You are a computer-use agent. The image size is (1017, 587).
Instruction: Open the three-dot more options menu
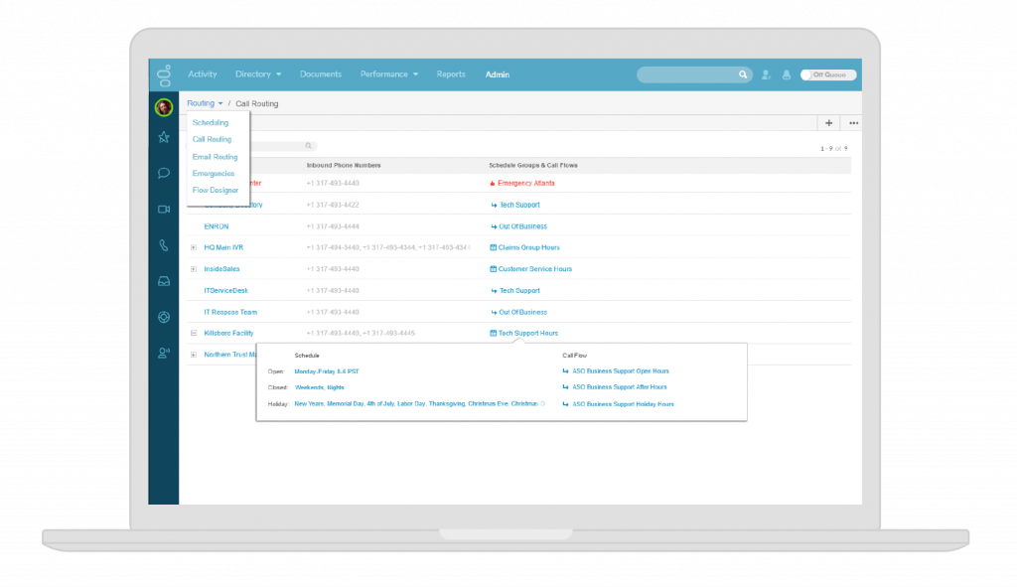[x=853, y=123]
